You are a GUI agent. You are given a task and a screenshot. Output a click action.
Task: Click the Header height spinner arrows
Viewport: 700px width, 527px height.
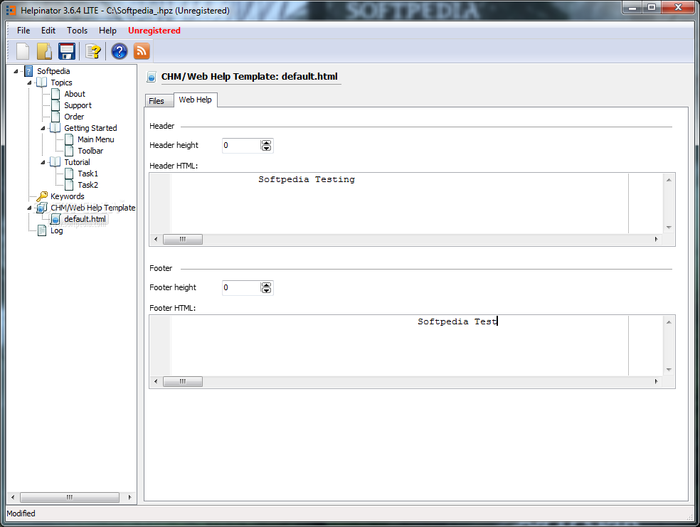(266, 146)
